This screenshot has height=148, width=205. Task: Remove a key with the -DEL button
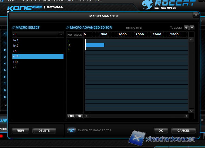[x=79, y=116]
